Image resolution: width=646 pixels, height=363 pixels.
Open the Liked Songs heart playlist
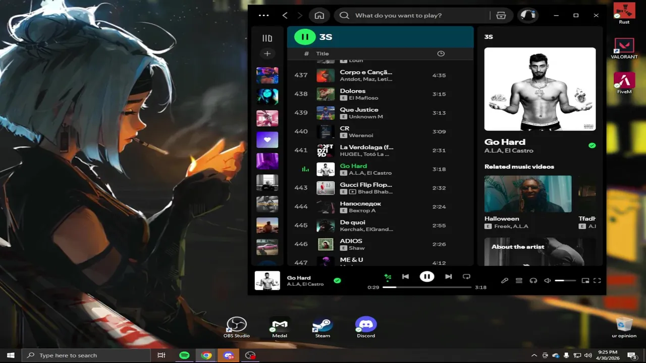click(267, 140)
